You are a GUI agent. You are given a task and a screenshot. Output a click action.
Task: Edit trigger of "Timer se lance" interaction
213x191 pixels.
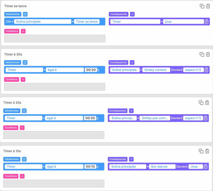click(25, 14)
